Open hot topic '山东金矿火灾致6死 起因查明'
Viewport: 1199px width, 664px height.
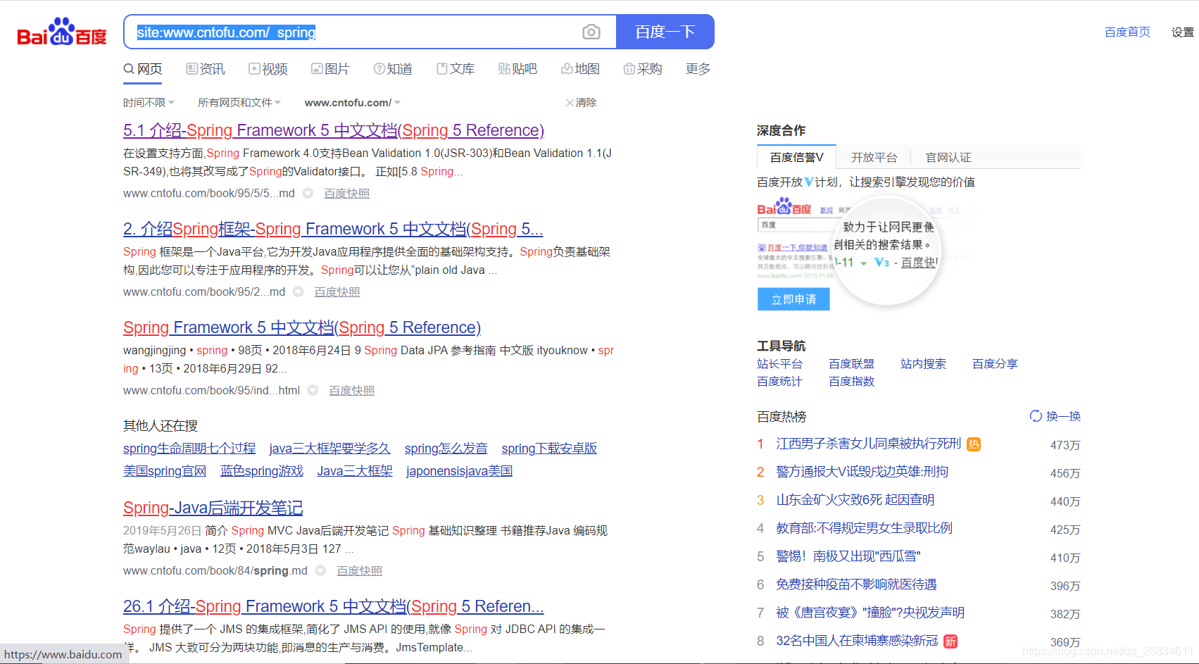point(855,500)
